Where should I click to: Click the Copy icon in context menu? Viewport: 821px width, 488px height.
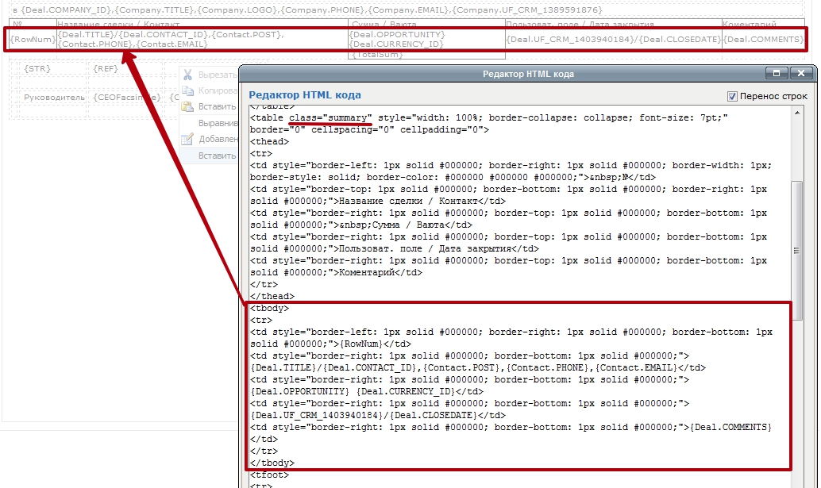(x=187, y=90)
